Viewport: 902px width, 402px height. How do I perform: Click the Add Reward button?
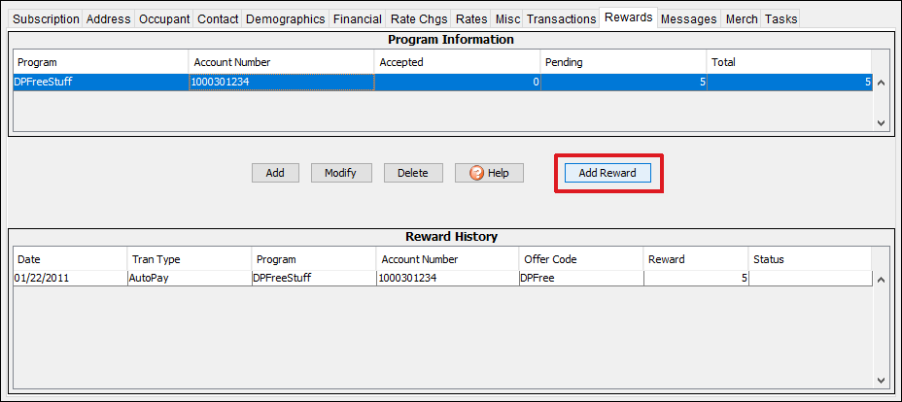pos(607,173)
